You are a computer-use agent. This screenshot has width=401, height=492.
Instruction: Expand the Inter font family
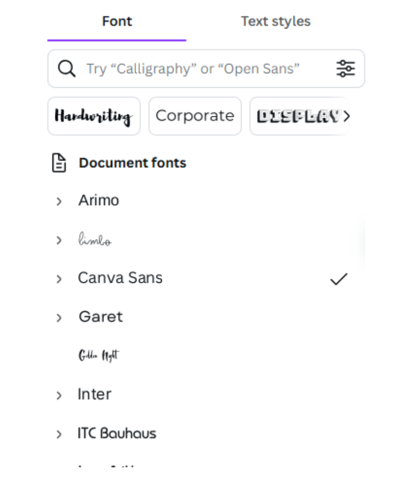pos(59,396)
